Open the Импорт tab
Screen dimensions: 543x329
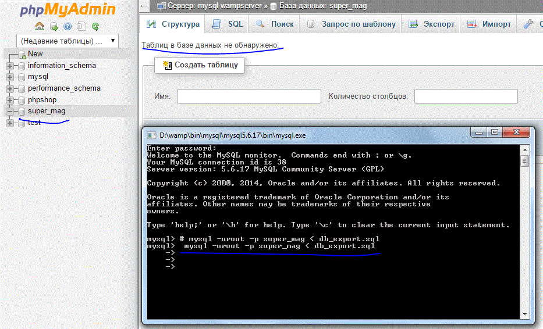pyautogui.click(x=489, y=24)
